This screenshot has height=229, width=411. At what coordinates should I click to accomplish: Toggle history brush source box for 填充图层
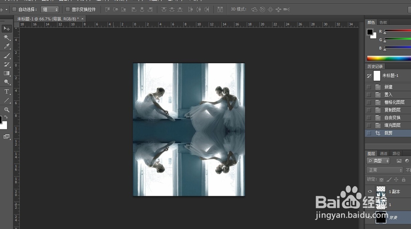[369, 125]
